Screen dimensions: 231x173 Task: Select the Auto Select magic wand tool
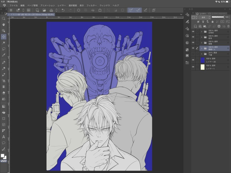click(3, 43)
